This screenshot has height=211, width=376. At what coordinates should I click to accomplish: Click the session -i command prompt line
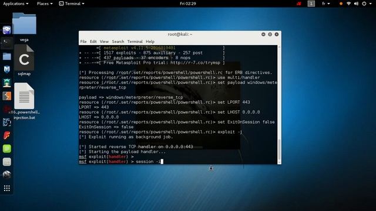click(121, 162)
